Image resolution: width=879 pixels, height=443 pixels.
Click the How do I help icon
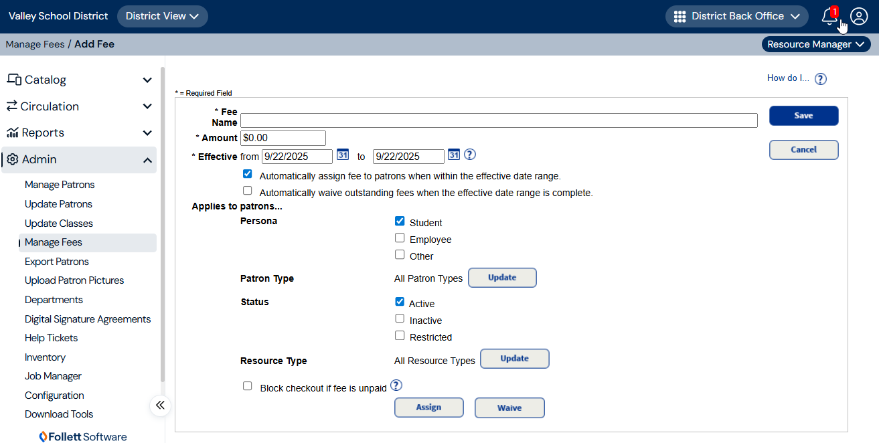[x=821, y=79]
